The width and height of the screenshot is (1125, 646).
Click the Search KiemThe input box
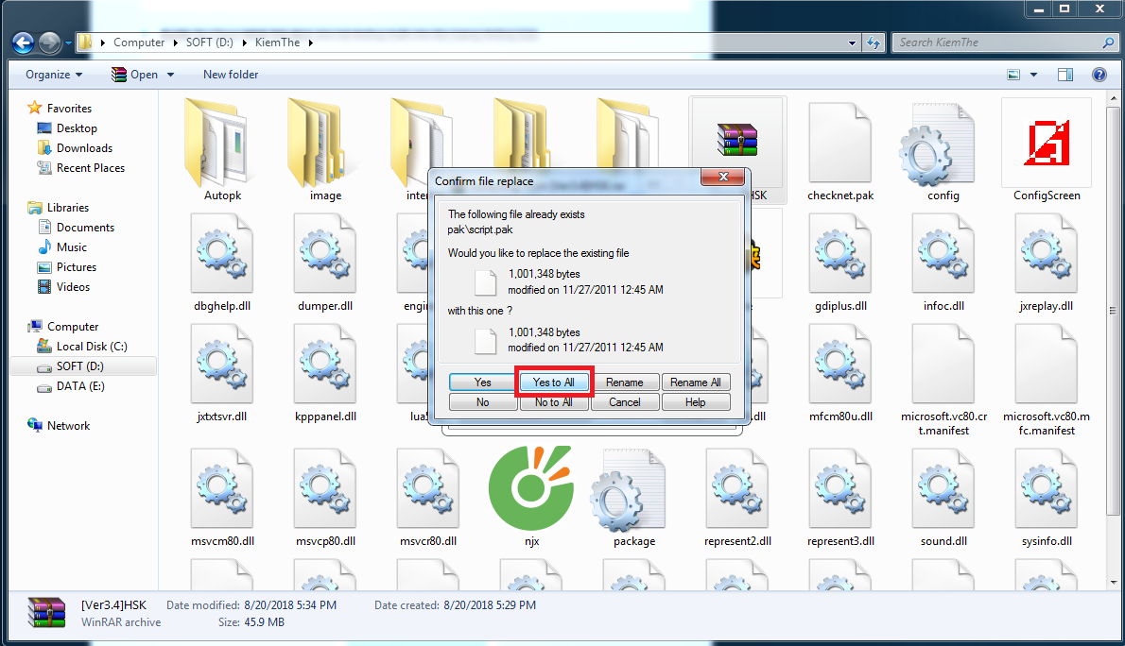(x=998, y=42)
